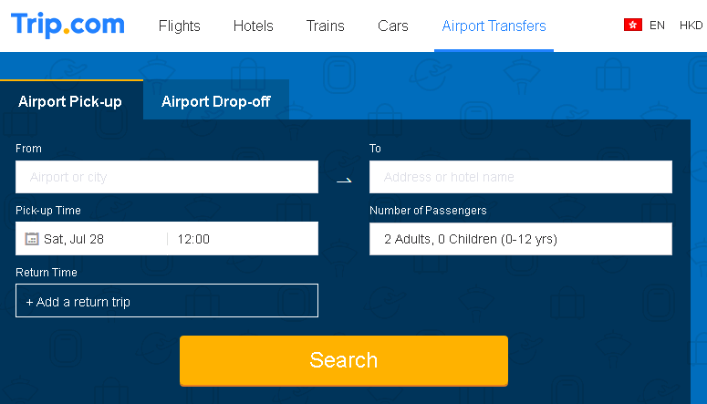The width and height of the screenshot is (707, 404).
Task: Expand the Number of Passengers selector
Action: pos(521,239)
